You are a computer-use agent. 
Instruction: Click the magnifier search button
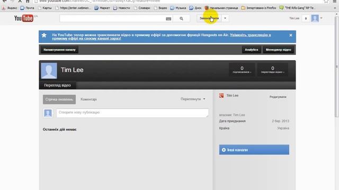181,18
